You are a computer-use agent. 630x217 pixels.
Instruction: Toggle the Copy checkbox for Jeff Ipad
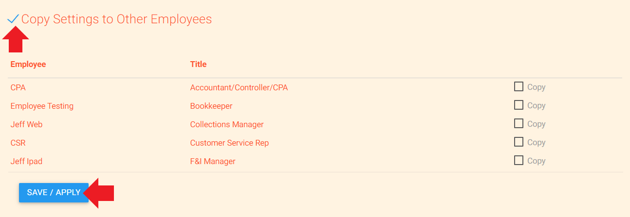pyautogui.click(x=519, y=160)
